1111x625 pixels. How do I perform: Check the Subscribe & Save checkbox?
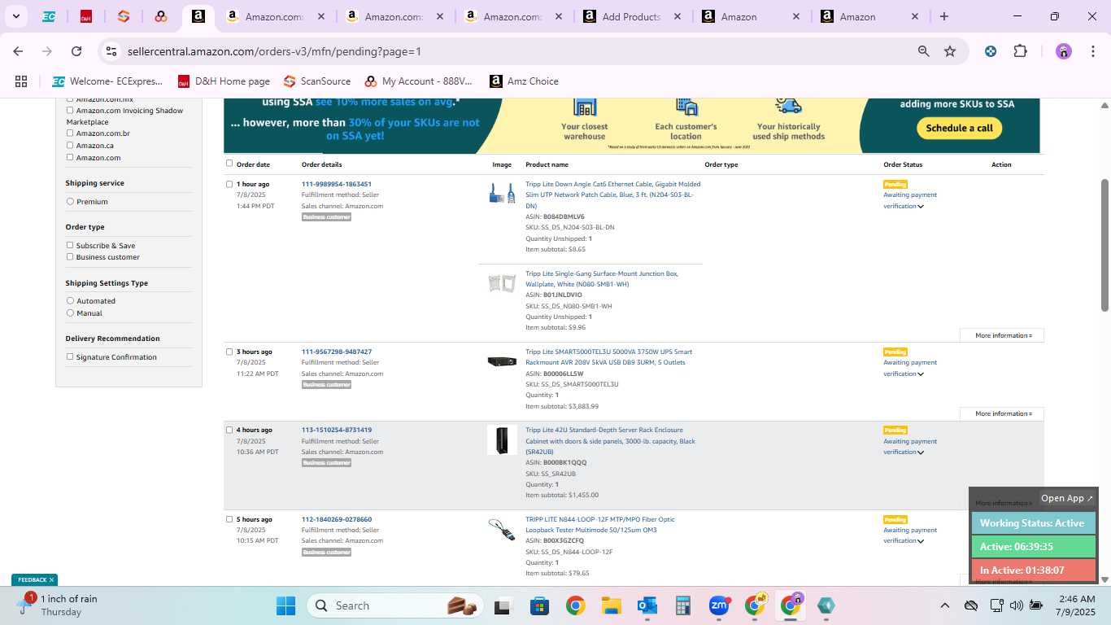click(x=70, y=245)
